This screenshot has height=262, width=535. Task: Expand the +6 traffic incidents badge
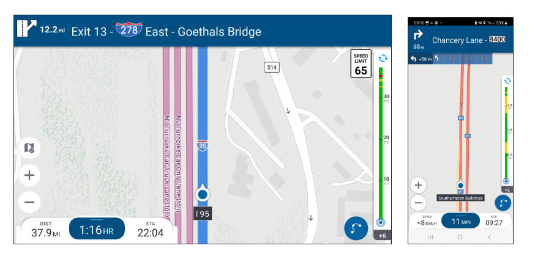pos(382,236)
